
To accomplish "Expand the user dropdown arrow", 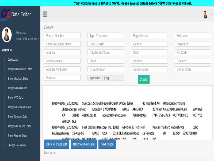I will tap(211, 14).
